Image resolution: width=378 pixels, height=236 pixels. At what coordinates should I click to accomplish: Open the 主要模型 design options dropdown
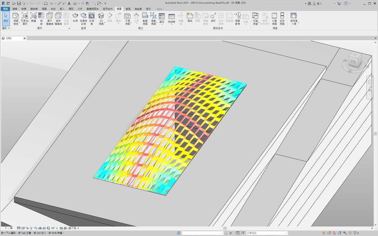pos(266,233)
